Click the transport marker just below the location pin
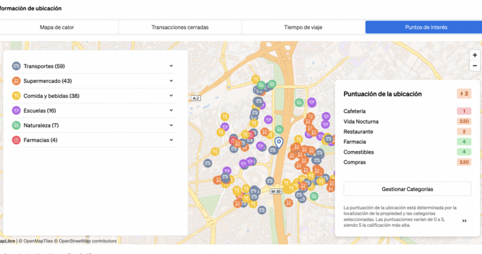482x254 pixels. pos(273,150)
